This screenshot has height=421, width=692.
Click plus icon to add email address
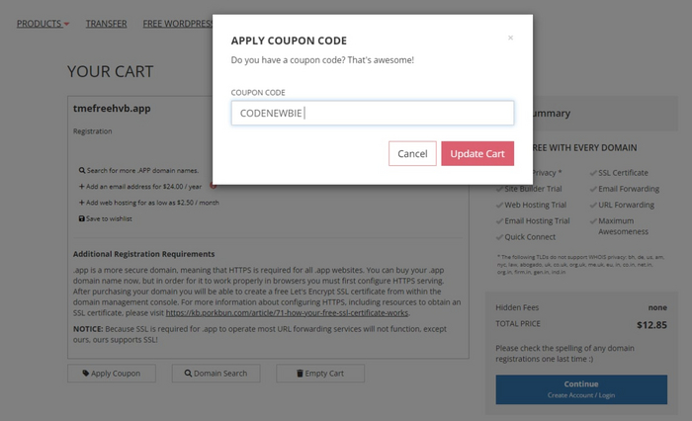(82, 187)
